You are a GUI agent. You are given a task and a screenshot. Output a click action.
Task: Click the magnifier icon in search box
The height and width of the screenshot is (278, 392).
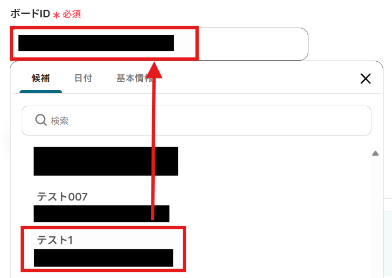[x=41, y=120]
